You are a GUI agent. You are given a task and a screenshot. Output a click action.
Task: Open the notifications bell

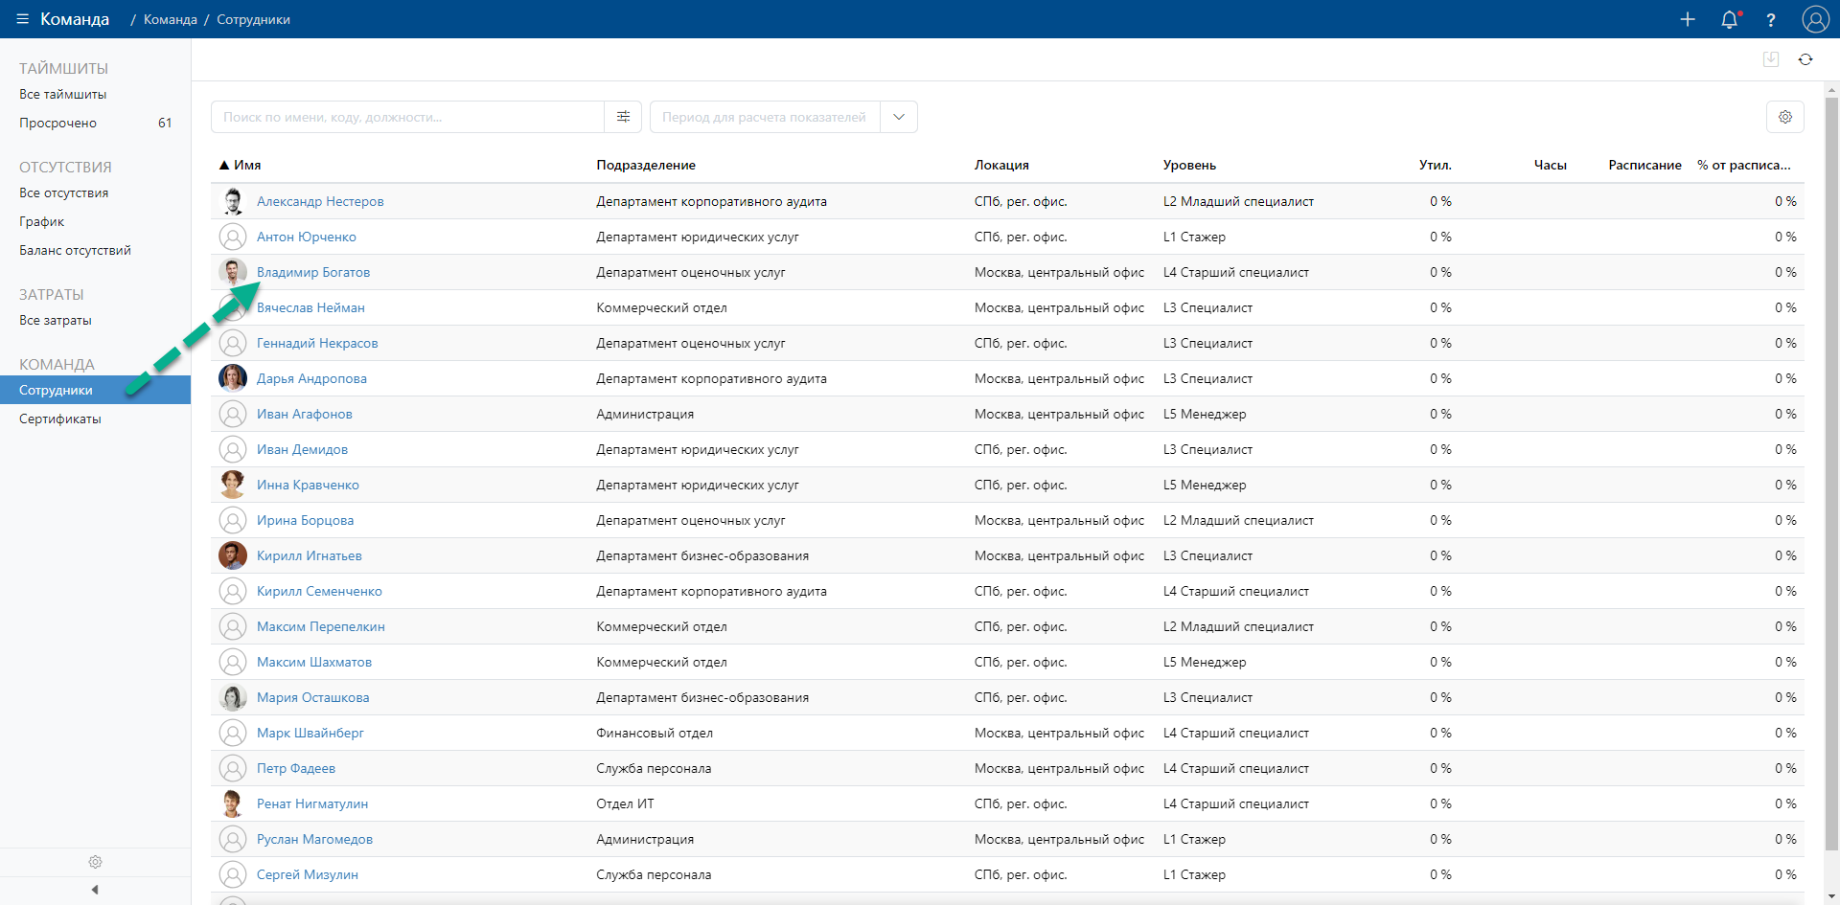1730,19
